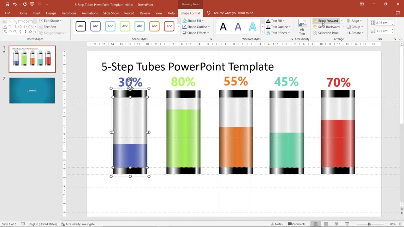Apply the cyan outlined A WordArt style

(253, 27)
